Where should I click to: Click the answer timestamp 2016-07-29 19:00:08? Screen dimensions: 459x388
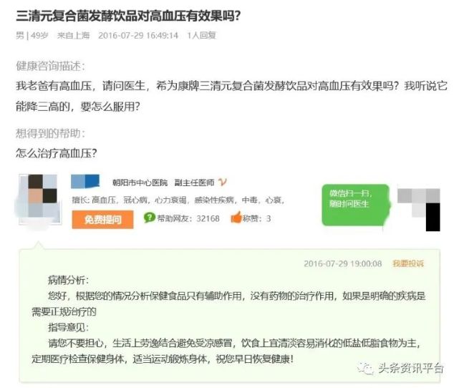[x=342, y=263]
